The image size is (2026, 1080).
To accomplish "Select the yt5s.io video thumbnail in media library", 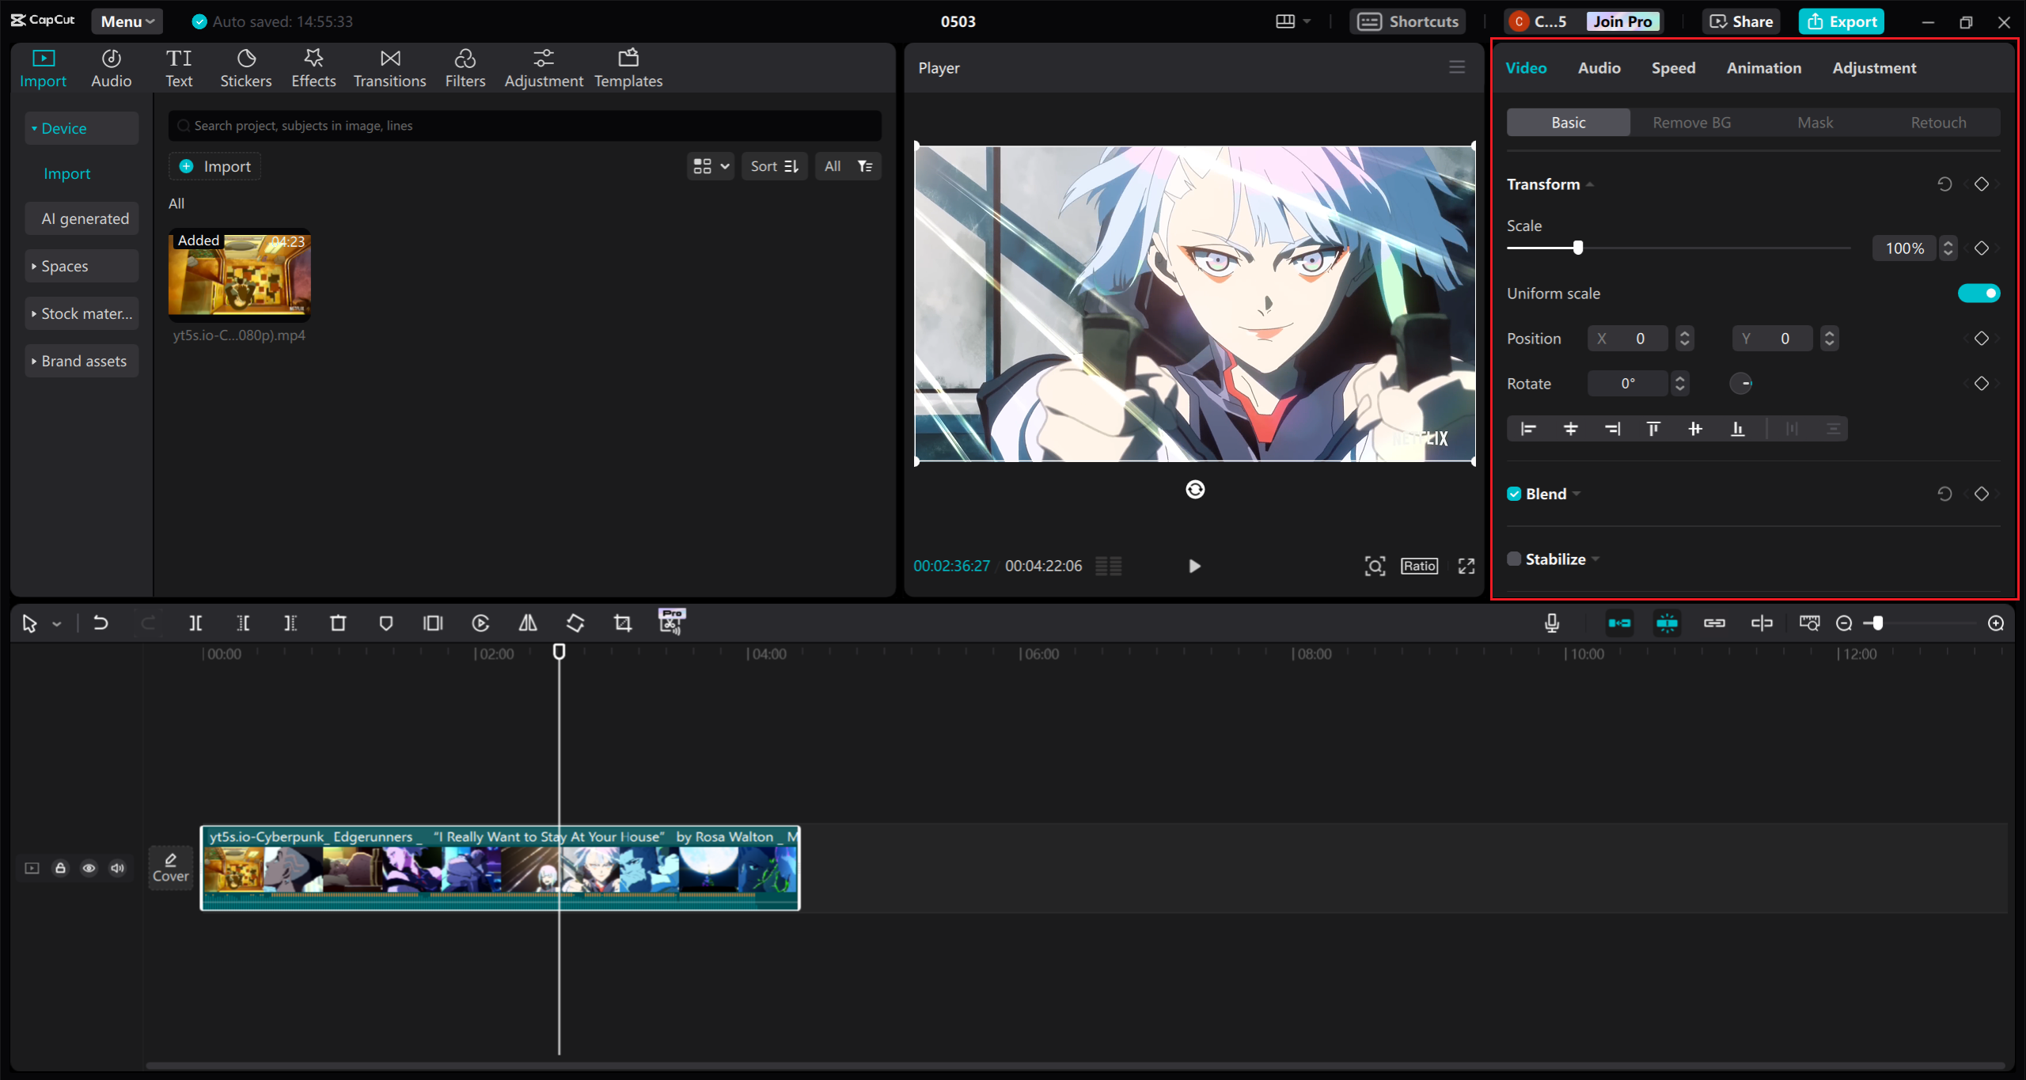I will pos(239,276).
